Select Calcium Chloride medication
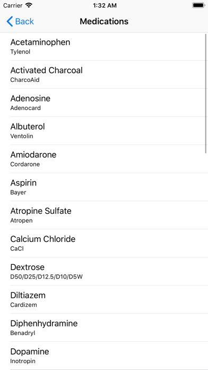The height and width of the screenshot is (370, 208). [x=104, y=243]
